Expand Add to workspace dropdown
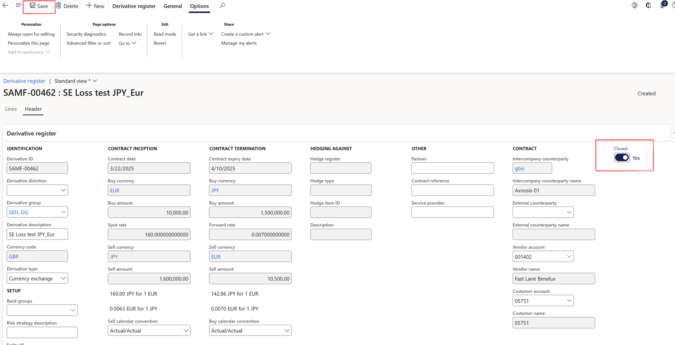675x345 pixels. (x=29, y=52)
